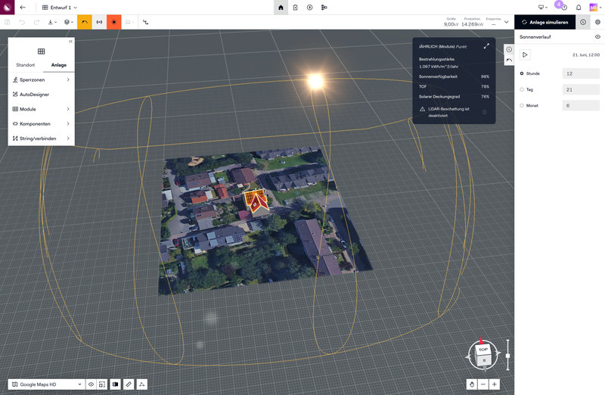Select the Monat radio button
Viewport: 605px width, 395px height.
(x=522, y=105)
